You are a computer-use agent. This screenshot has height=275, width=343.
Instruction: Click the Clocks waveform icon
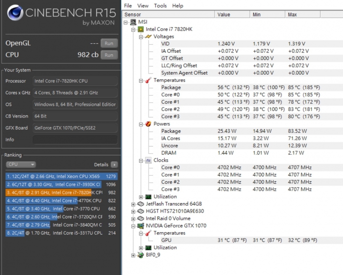pos(148,160)
